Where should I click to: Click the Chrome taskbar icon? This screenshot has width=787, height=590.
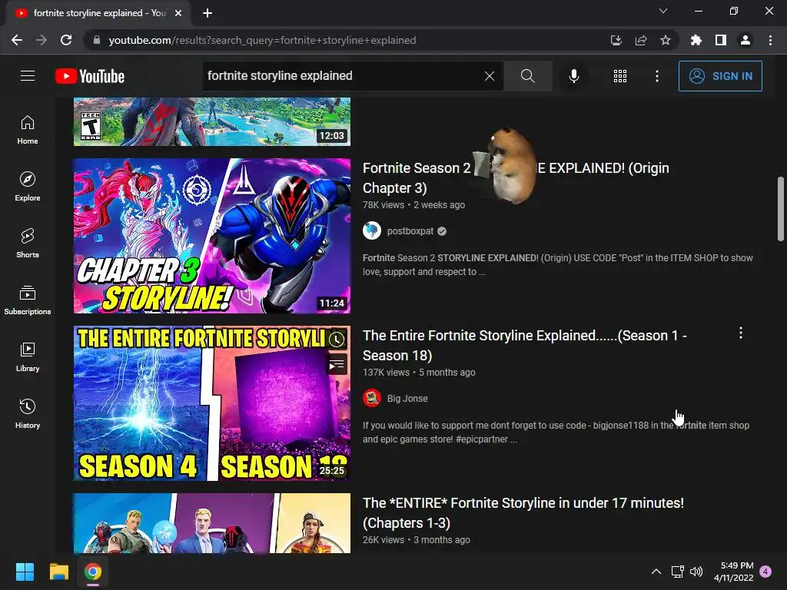[x=93, y=572]
